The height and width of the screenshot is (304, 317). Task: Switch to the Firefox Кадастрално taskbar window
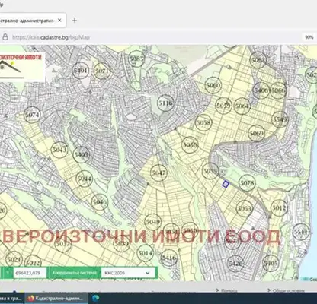[x=56, y=299]
